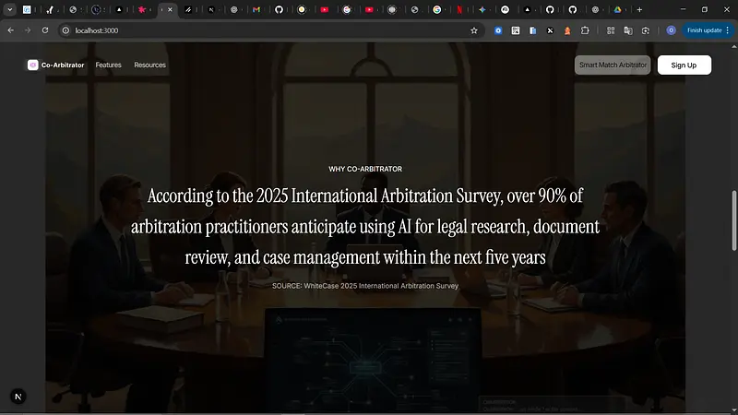Switch to the Google Drive tab
The height and width of the screenshot is (415, 738).
coord(617,9)
